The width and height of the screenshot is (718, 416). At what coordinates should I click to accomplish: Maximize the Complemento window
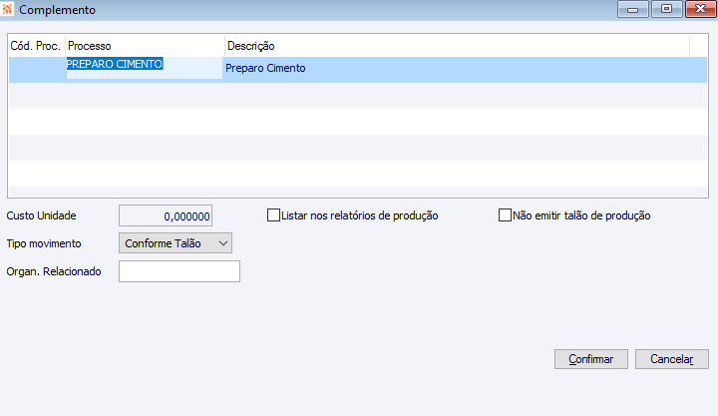pos(667,9)
